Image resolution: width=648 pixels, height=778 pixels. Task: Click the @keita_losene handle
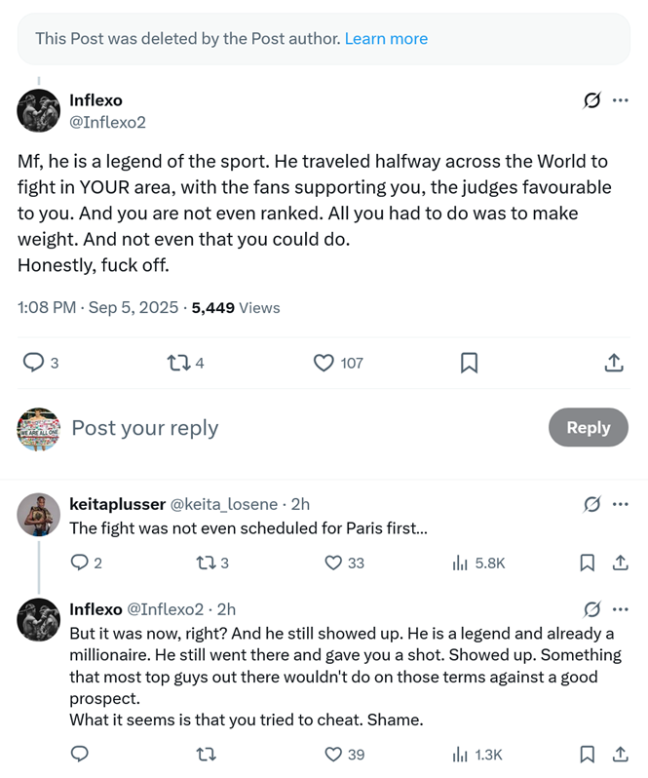(x=224, y=504)
